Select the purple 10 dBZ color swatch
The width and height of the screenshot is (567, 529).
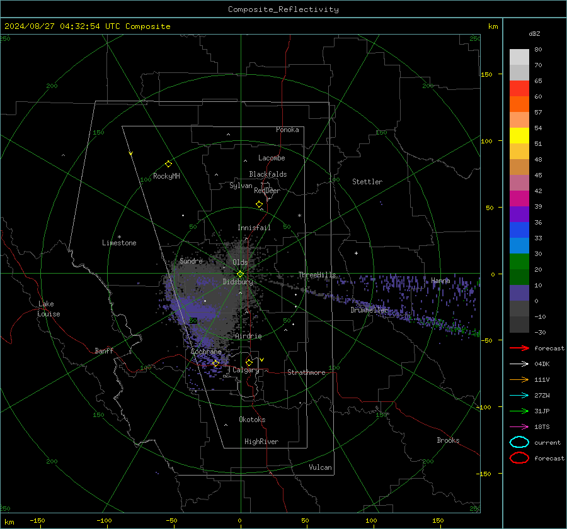tap(519, 292)
